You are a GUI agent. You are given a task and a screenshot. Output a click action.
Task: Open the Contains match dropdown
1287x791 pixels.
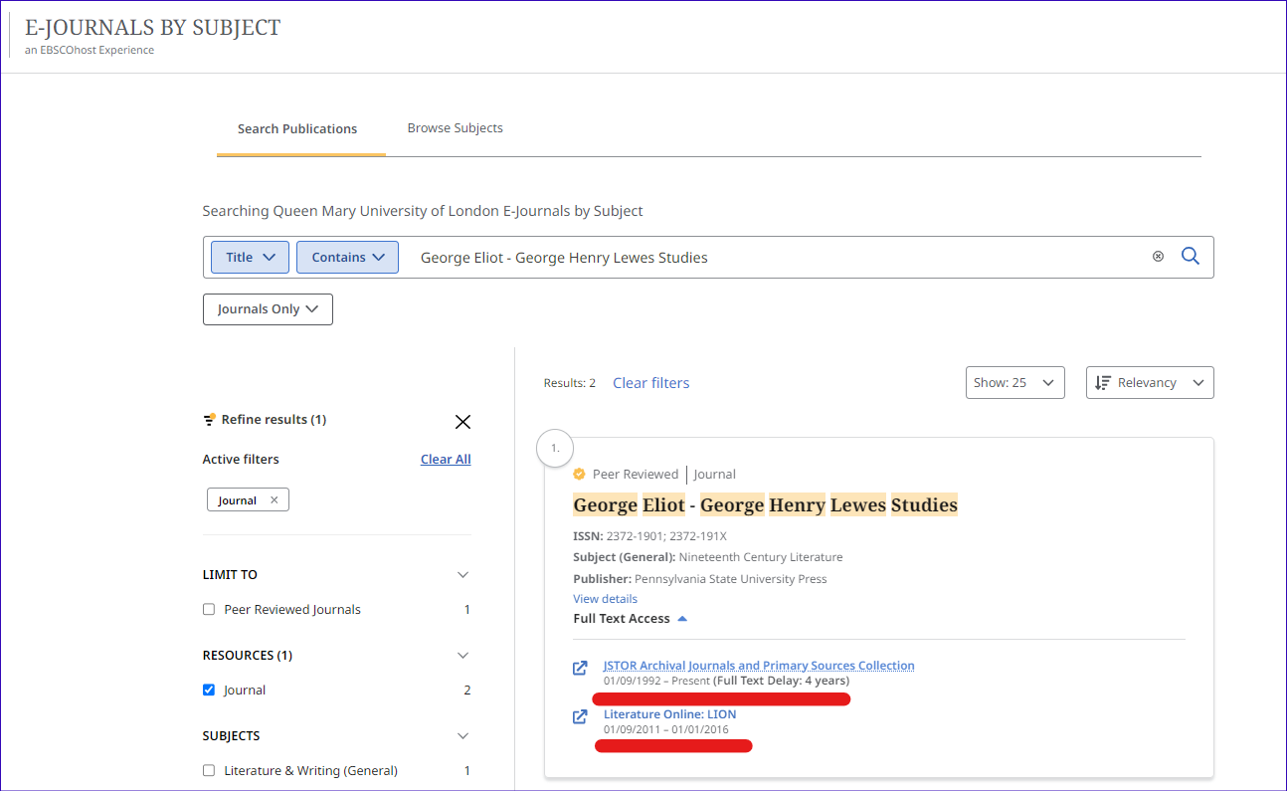(348, 257)
